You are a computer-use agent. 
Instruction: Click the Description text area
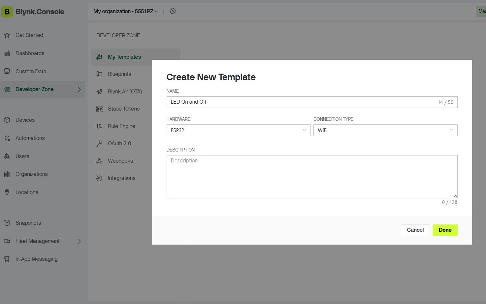pyautogui.click(x=312, y=177)
